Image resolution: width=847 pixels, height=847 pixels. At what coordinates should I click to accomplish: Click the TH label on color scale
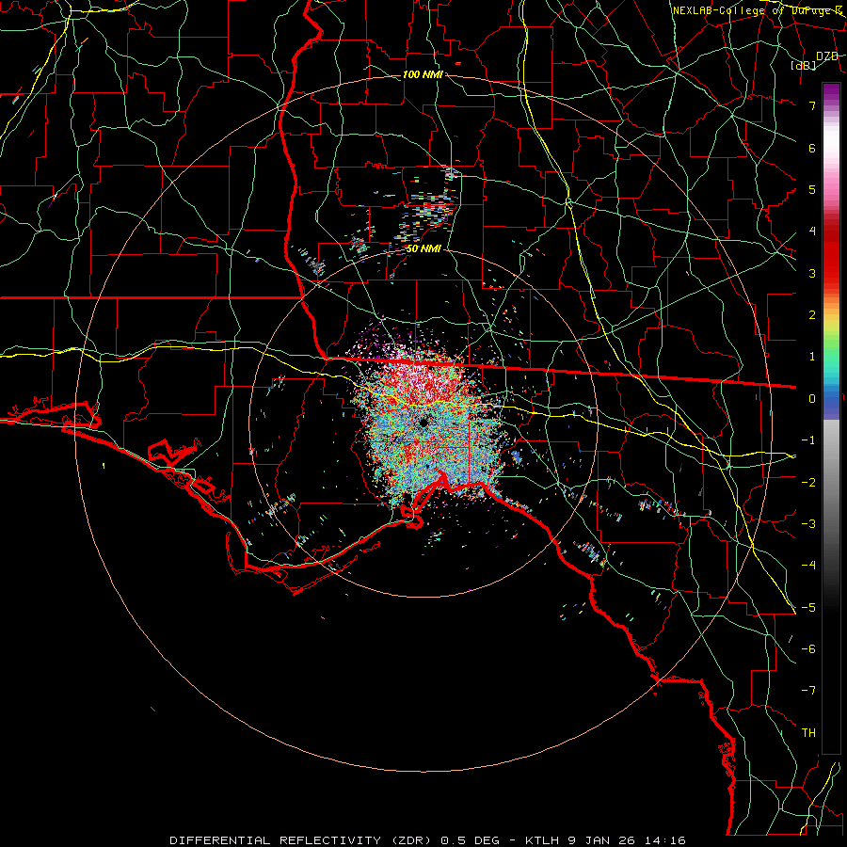pos(808,733)
